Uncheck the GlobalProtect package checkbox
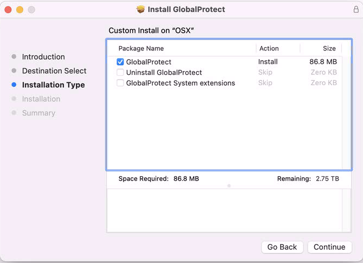 (x=120, y=62)
